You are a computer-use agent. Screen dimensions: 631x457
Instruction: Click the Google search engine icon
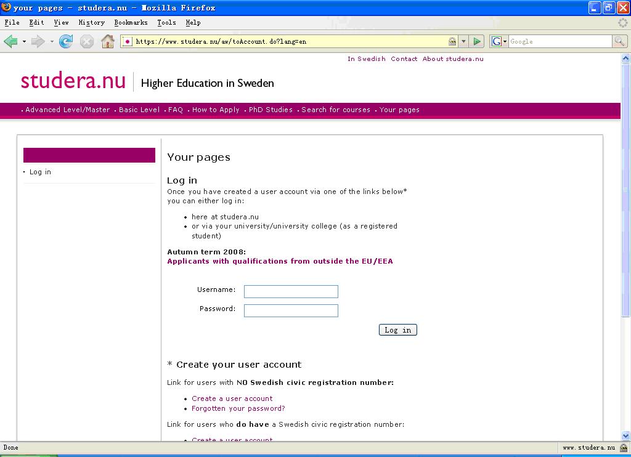click(497, 41)
